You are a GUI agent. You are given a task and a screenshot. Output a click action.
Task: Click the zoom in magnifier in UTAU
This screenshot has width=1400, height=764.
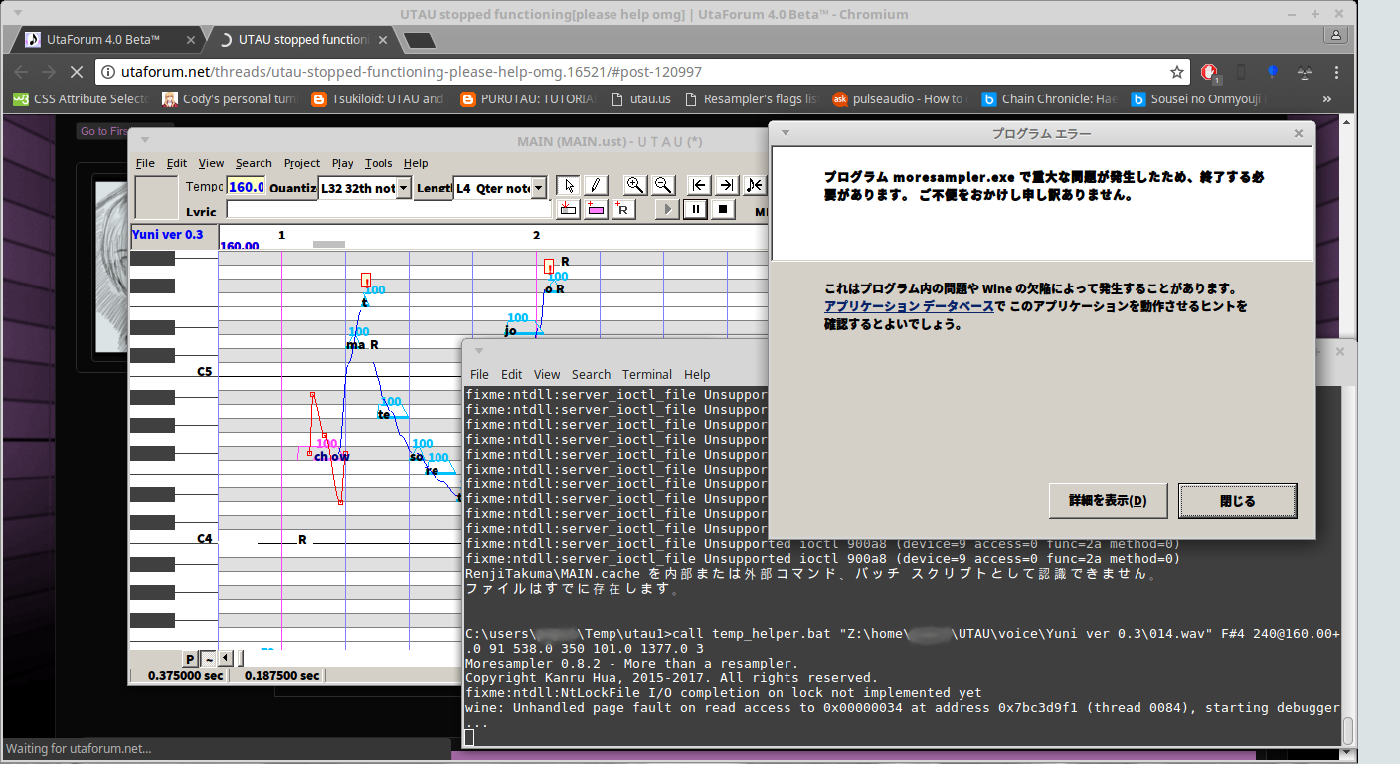635,185
